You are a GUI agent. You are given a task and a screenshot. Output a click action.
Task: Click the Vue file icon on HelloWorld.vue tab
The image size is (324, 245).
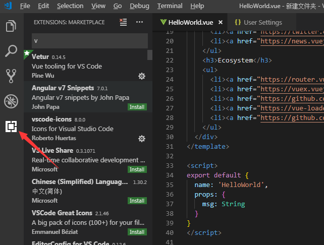tap(163, 22)
